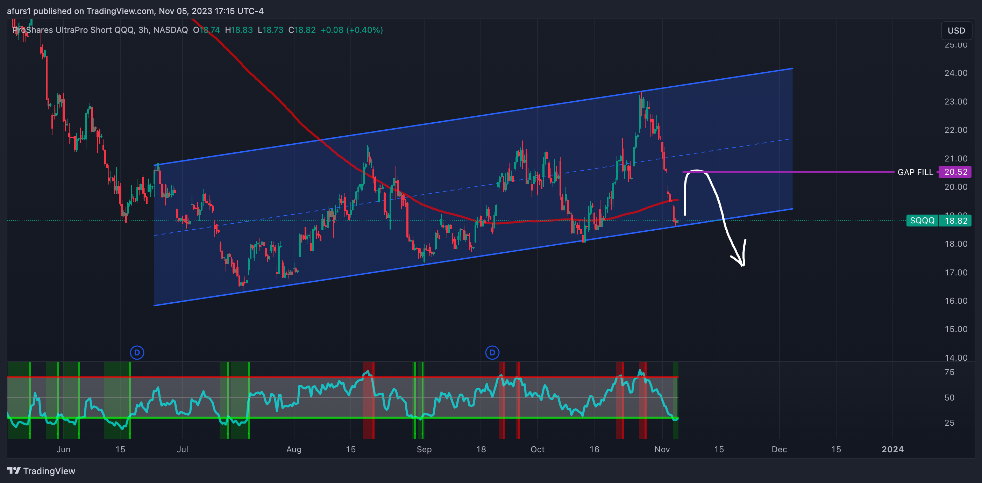Click the Jun date axis label
The image size is (982, 483).
pyautogui.click(x=63, y=449)
